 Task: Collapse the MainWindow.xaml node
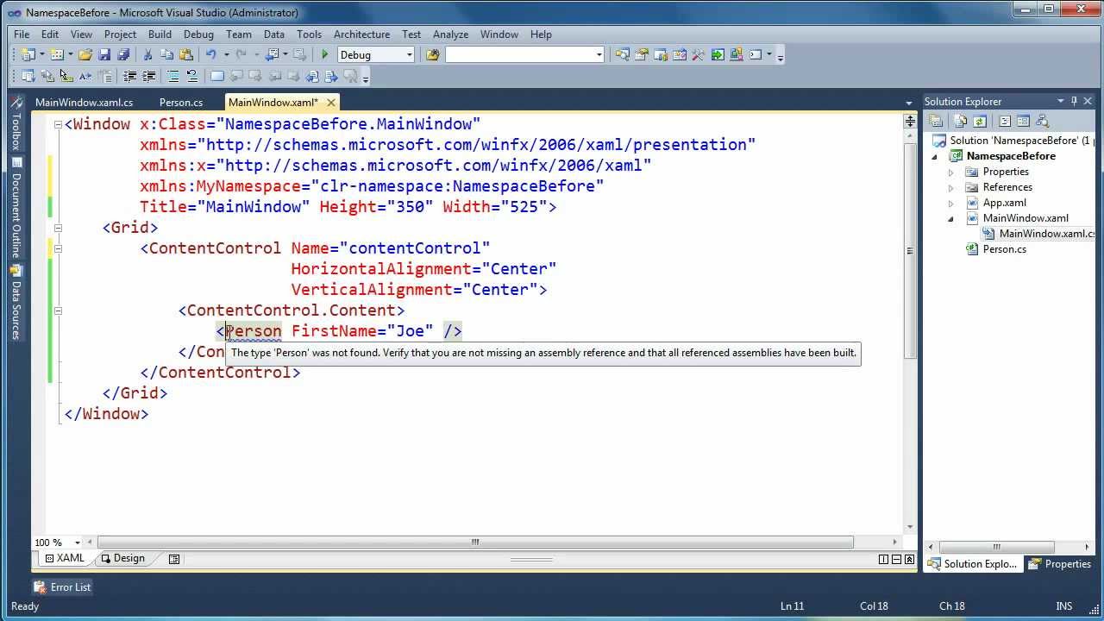coord(951,218)
